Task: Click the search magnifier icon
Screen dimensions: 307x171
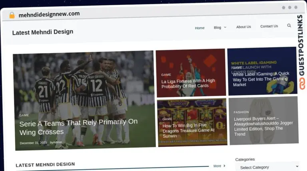Action: coord(289,26)
